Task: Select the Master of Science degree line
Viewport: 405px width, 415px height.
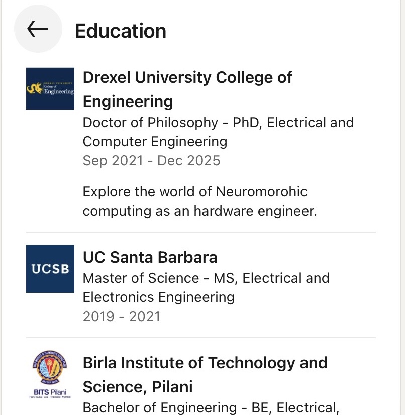Action: pyautogui.click(x=206, y=278)
